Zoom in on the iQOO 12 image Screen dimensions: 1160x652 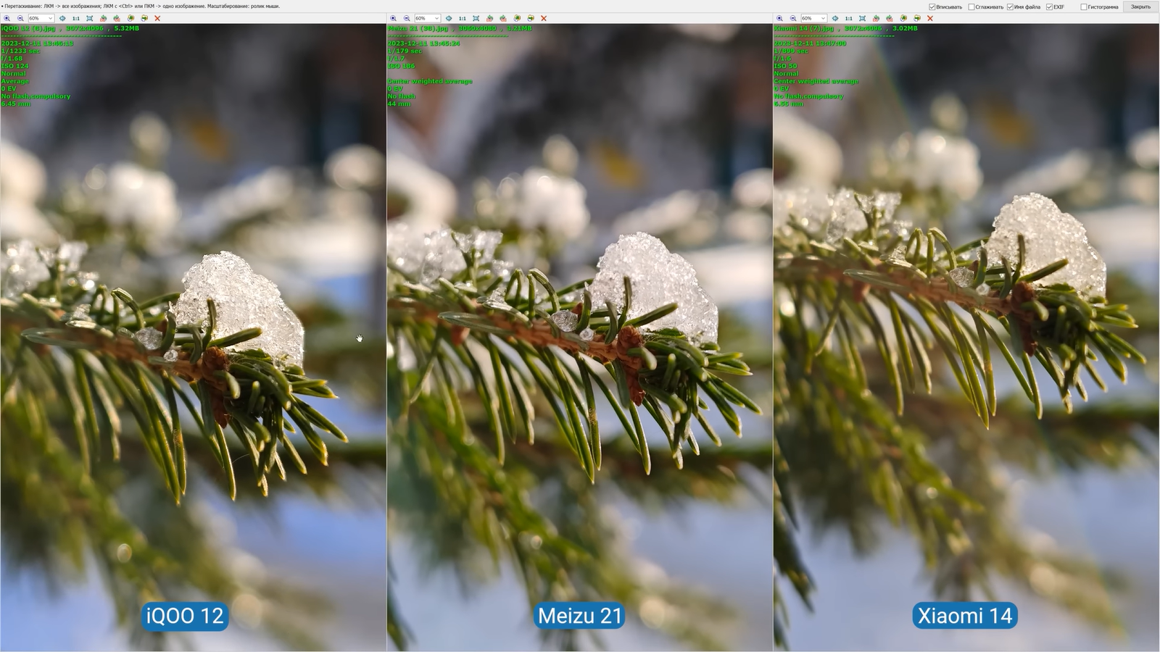click(x=7, y=18)
